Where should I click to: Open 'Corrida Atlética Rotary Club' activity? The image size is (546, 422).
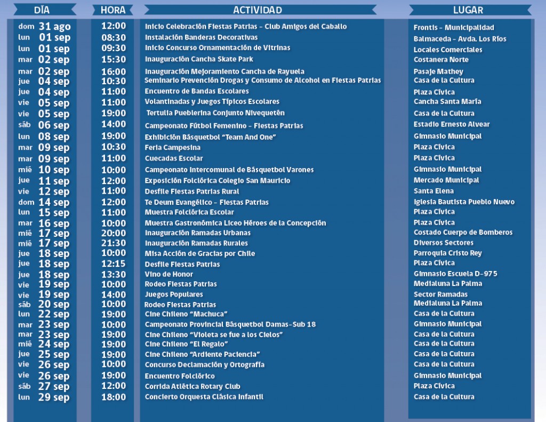(x=192, y=386)
